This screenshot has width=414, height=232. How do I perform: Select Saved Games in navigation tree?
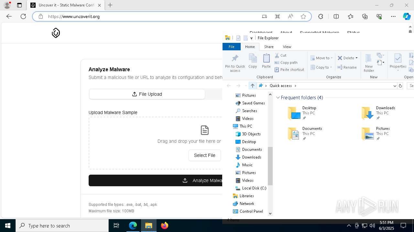click(253, 103)
